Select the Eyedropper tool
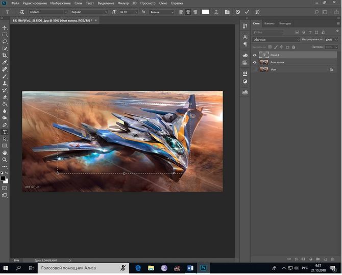This screenshot has height=275, width=342. coord(5,62)
